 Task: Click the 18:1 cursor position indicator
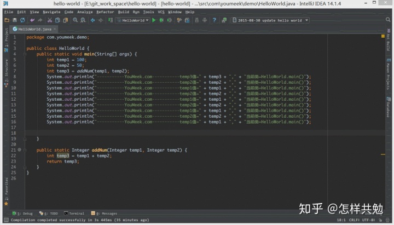pyautogui.click(x=341, y=220)
